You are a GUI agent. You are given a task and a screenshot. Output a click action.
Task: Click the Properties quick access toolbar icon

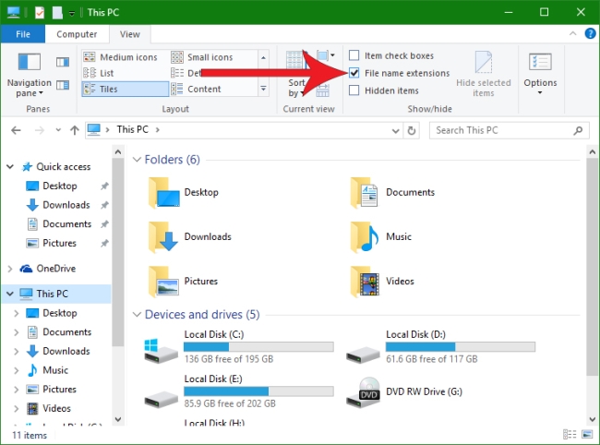[40, 12]
